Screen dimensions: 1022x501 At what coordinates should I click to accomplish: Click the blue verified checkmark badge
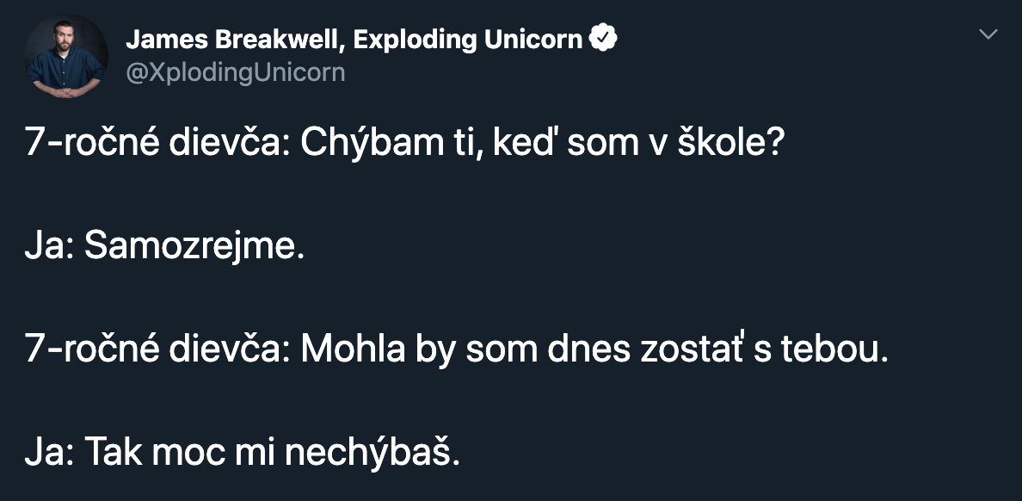[x=604, y=39]
